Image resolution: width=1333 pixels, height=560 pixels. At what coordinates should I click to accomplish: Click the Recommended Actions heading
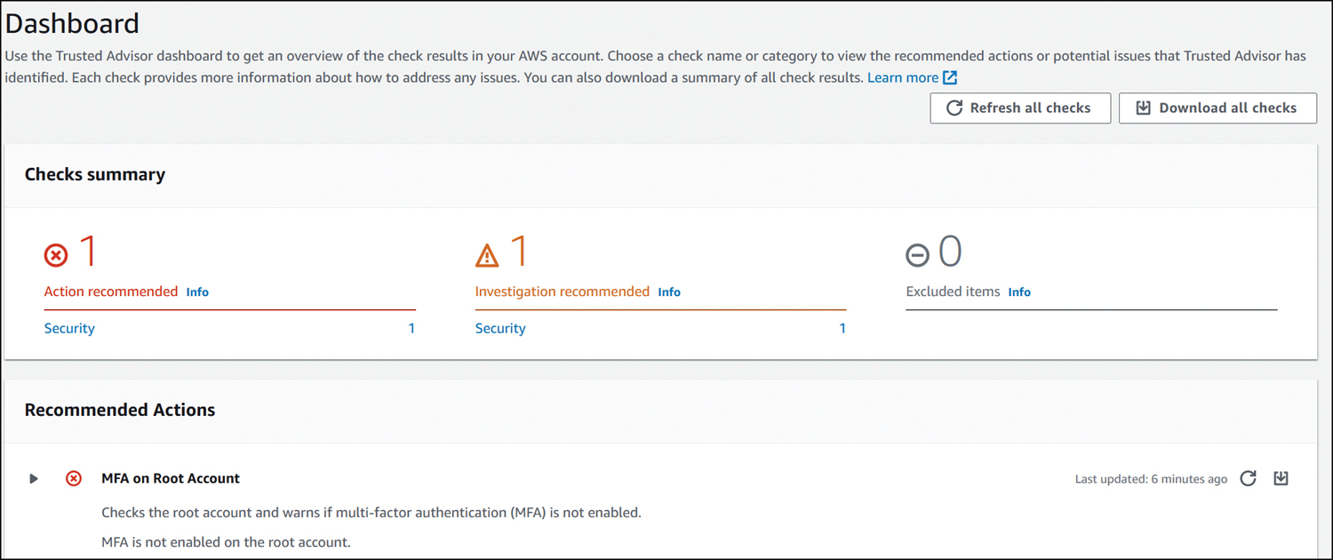point(120,410)
